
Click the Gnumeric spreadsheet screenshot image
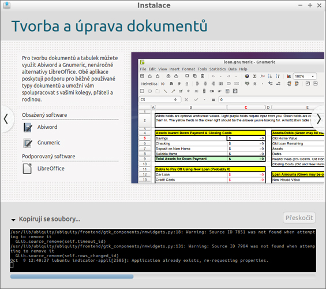click(x=228, y=118)
